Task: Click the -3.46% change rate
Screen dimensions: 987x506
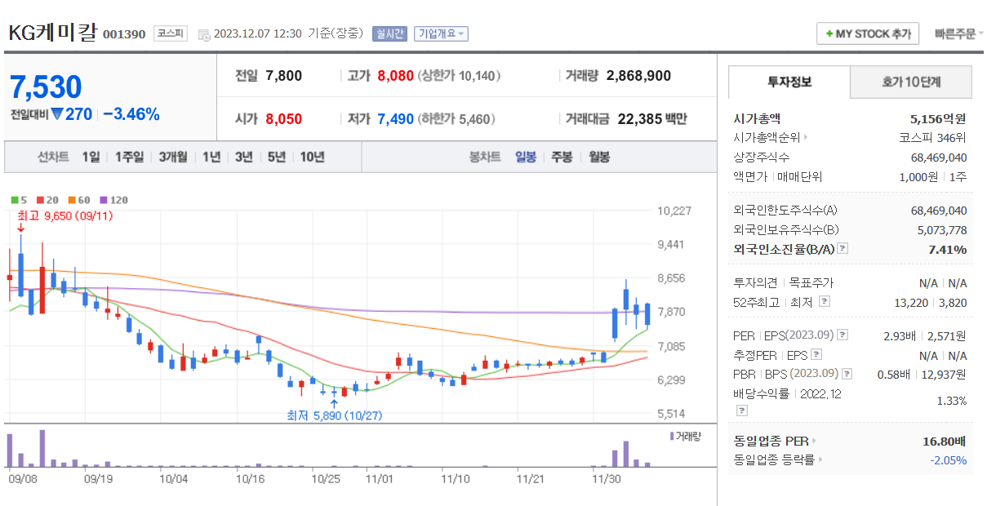Action: [x=131, y=114]
